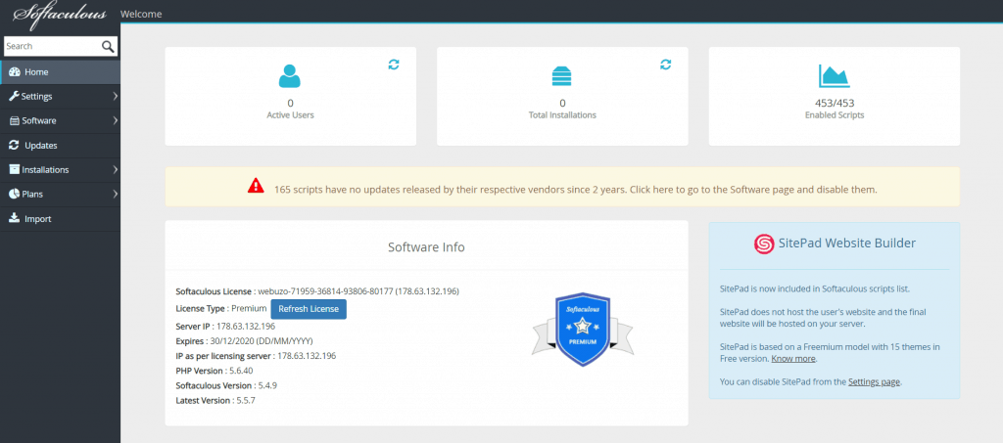Click the Total Installations stack icon
1003x443 pixels.
point(562,76)
